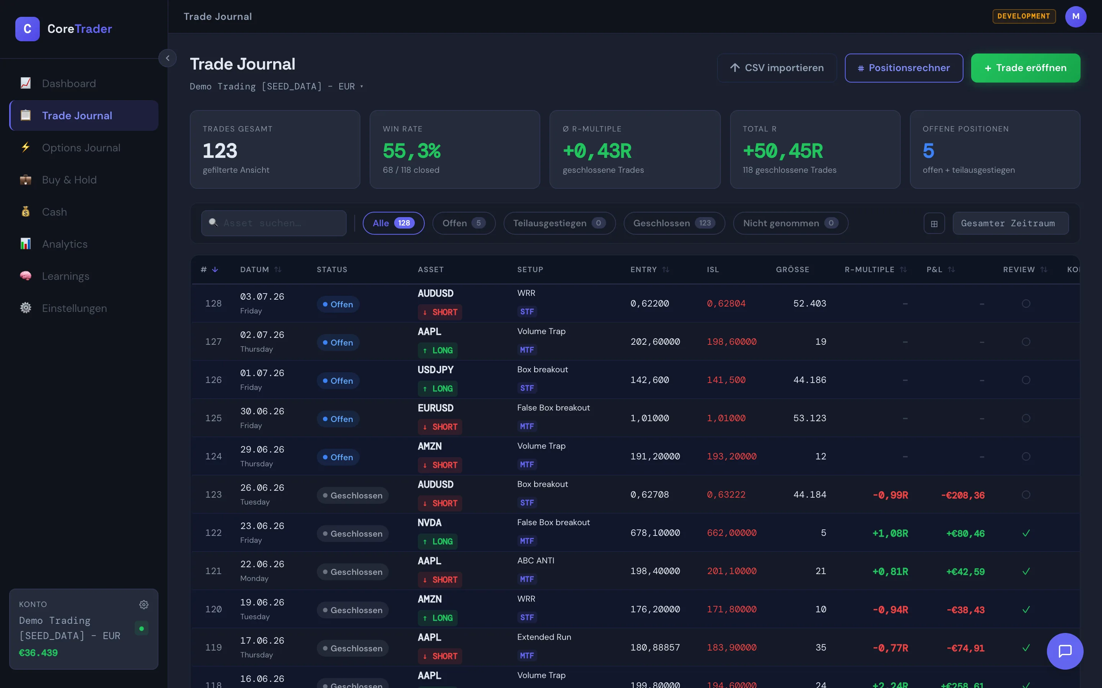Click the Trades Gesamt stat card

click(275, 149)
